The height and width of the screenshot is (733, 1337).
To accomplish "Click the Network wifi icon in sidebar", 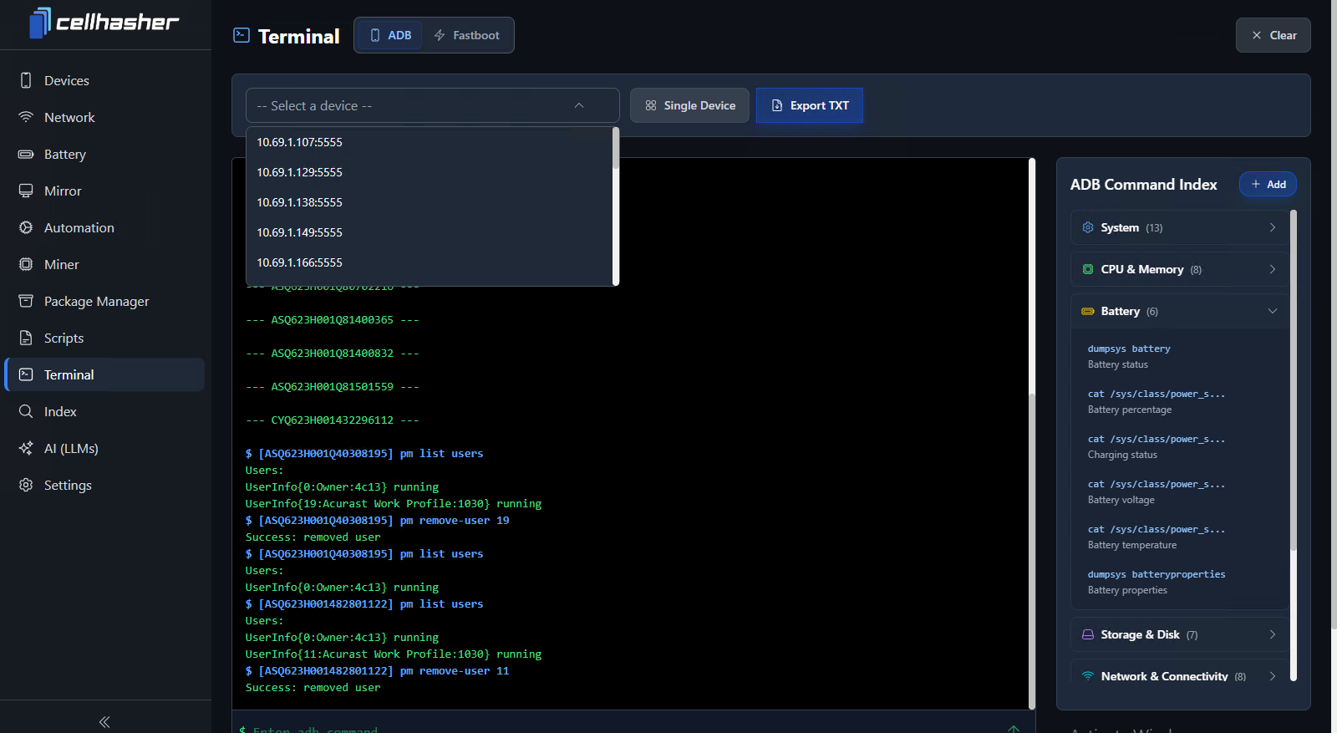I will point(26,117).
